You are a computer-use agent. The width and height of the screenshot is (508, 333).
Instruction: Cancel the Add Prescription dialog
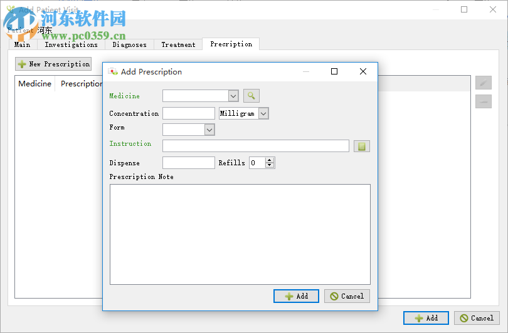[347, 296]
